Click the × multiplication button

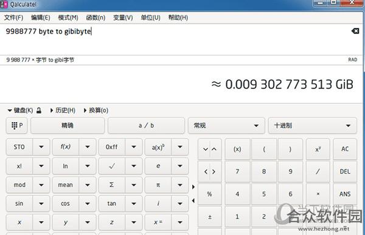coord(318,194)
